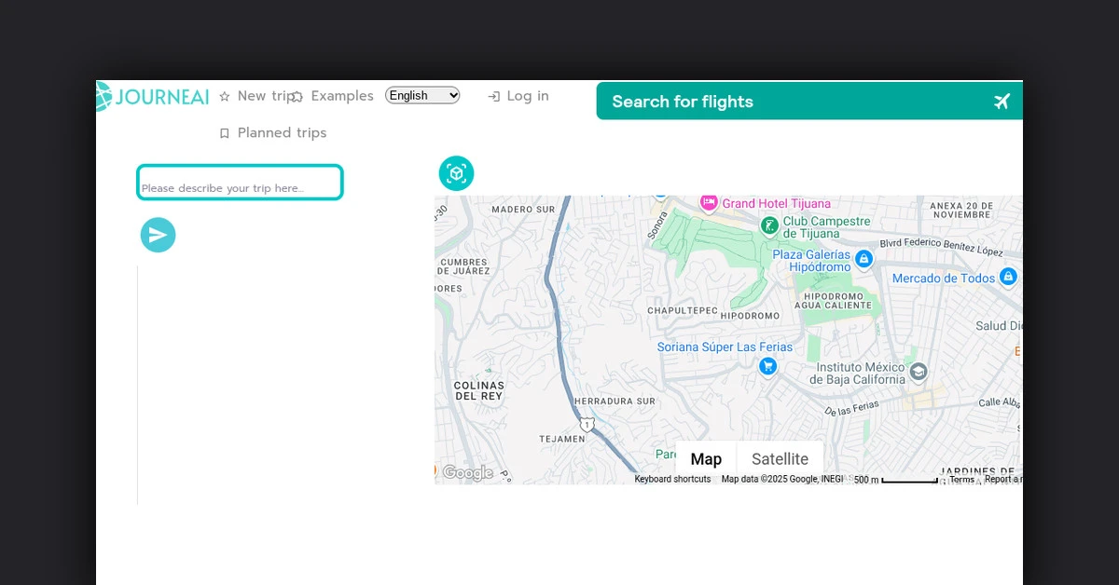1119x585 pixels.
Task: Click the Instituto México de Baja California marker
Action: (x=919, y=372)
